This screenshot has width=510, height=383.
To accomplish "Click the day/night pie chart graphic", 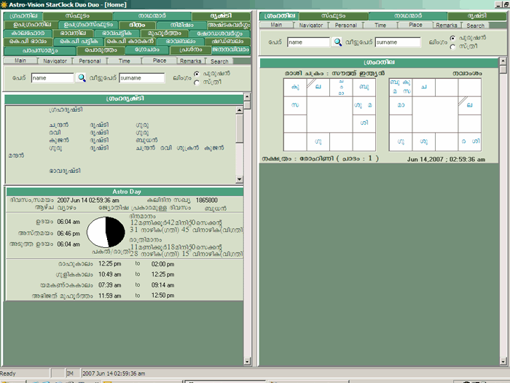I will pos(106,232).
